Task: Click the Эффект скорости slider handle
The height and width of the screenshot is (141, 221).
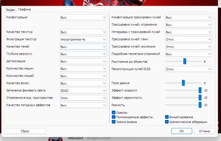Action: pyautogui.click(x=200, y=90)
